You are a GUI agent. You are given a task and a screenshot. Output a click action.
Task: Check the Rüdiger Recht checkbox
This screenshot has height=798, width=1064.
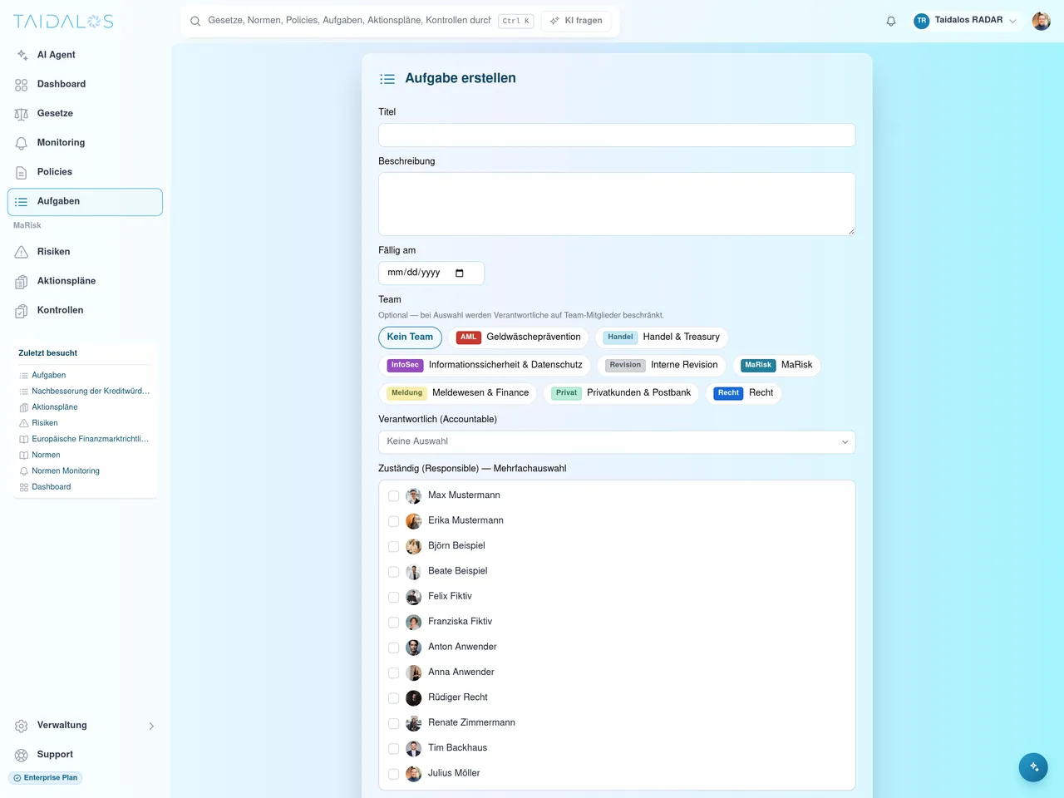tap(394, 698)
